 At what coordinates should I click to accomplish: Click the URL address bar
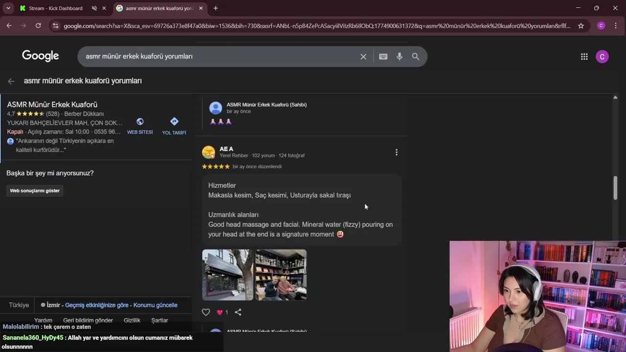[x=317, y=26]
